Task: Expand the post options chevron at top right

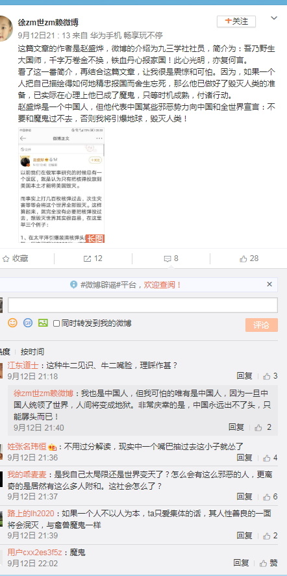Action: point(274,18)
